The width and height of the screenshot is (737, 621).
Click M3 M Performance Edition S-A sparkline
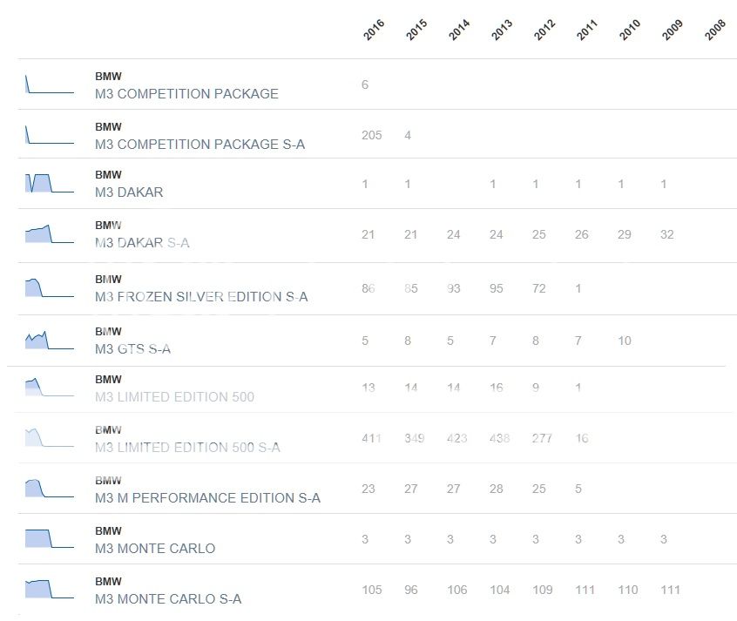[x=49, y=489]
